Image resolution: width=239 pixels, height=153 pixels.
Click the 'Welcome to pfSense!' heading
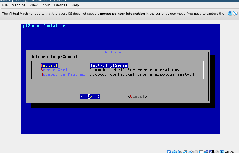[54, 57]
